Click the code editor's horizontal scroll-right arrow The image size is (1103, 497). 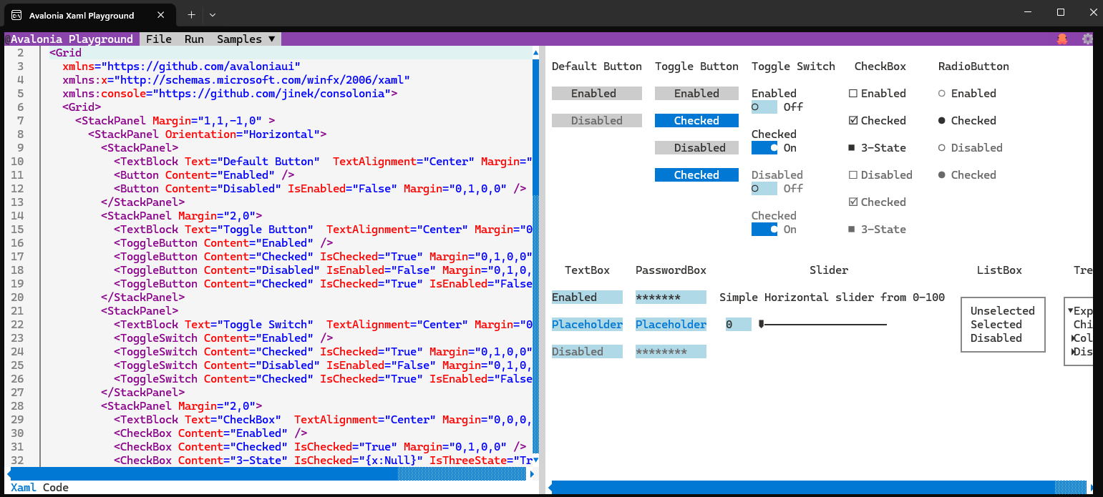pyautogui.click(x=531, y=473)
